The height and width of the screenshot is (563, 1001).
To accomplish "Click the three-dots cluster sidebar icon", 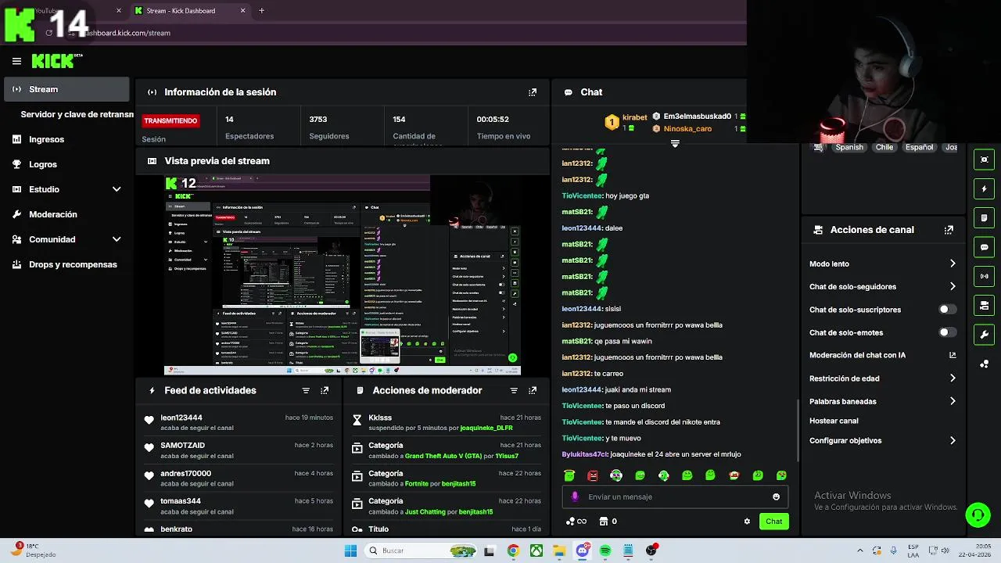I will (x=985, y=364).
